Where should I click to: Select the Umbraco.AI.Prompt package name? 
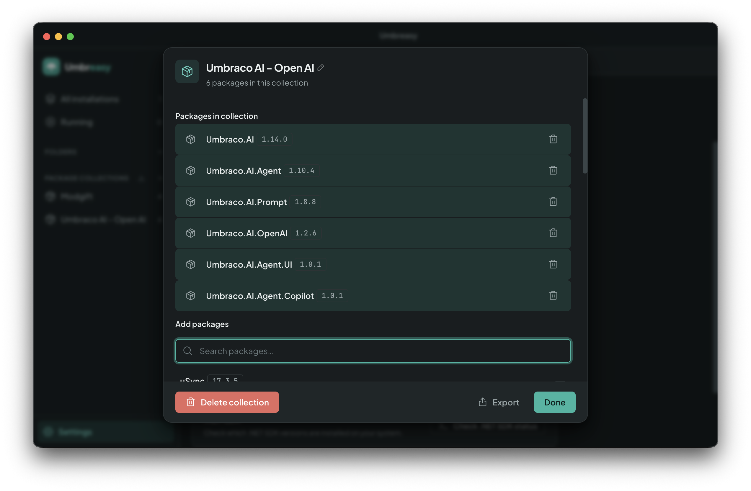tap(246, 202)
